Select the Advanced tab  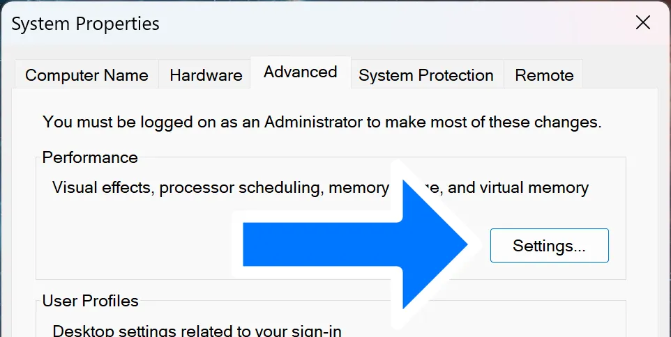point(300,72)
